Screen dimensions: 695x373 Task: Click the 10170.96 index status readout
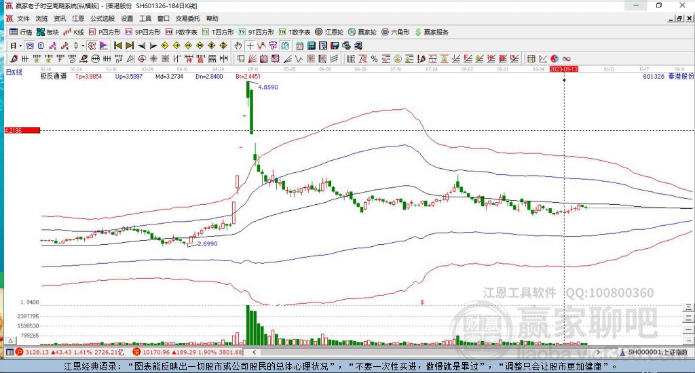188,352
